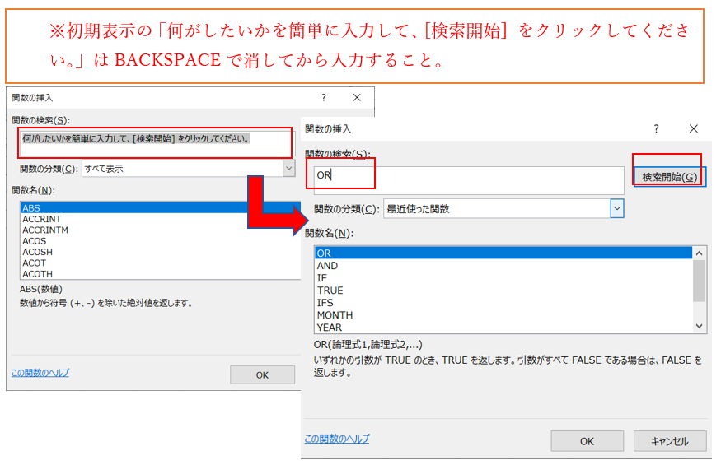Click the 検索開始 search button

[669, 177]
